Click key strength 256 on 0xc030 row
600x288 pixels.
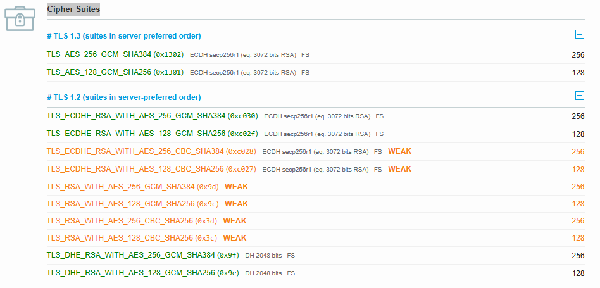578,116
